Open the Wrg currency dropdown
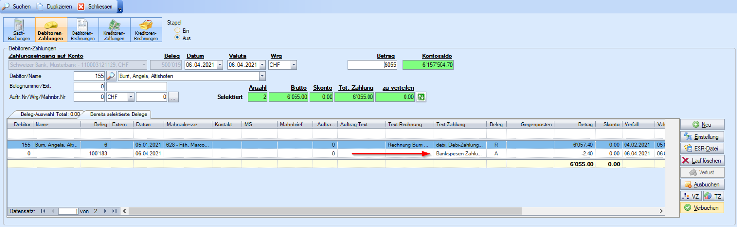The image size is (737, 227). click(294, 65)
